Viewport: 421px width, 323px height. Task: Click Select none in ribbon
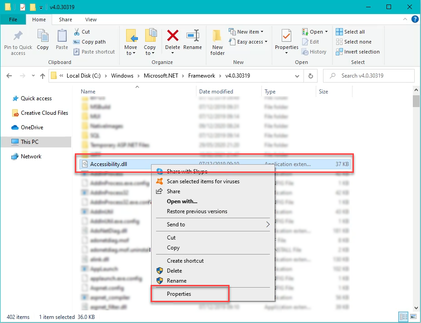click(x=353, y=42)
